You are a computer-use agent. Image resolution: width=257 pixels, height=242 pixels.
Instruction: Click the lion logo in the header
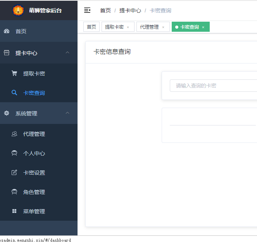pyautogui.click(x=18, y=10)
